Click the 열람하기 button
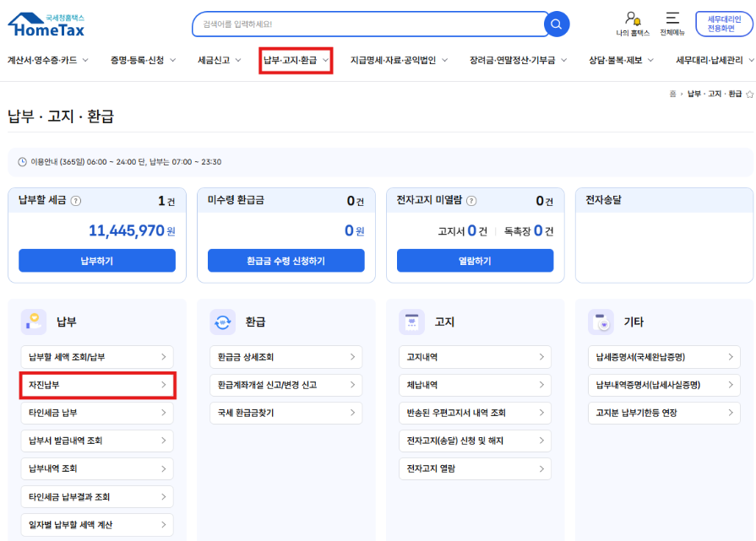 (x=475, y=261)
